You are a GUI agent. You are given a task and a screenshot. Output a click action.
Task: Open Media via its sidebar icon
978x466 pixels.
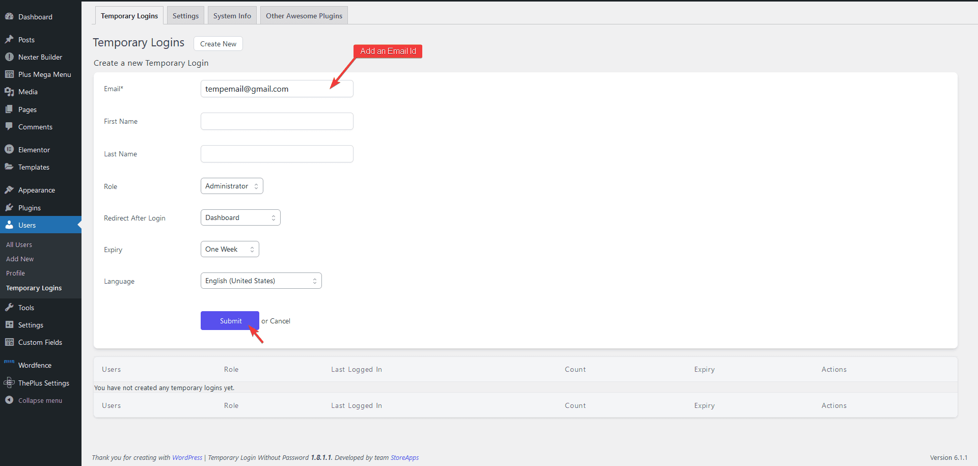(x=9, y=92)
